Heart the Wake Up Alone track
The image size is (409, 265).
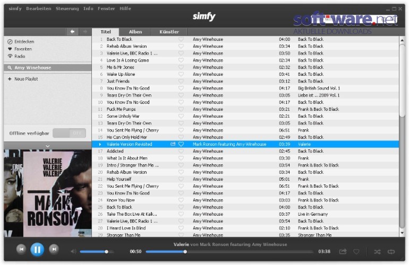coord(181,74)
